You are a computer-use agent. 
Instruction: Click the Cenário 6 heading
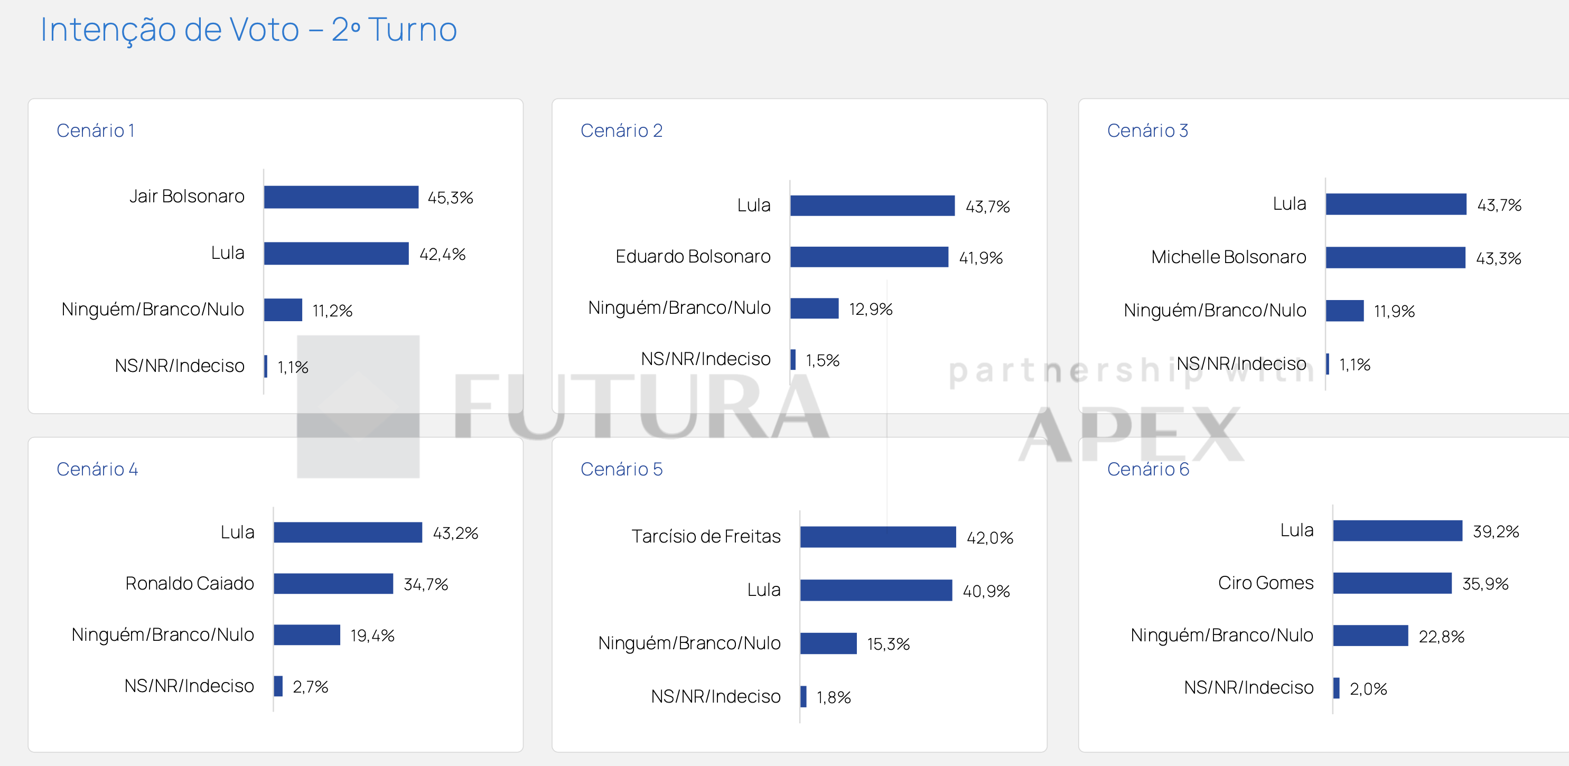[x=1147, y=470]
